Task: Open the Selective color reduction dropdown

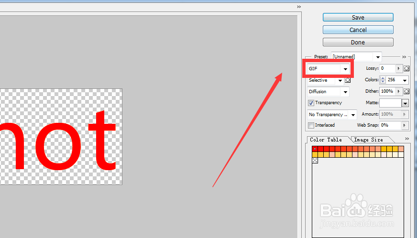Action: (x=326, y=80)
